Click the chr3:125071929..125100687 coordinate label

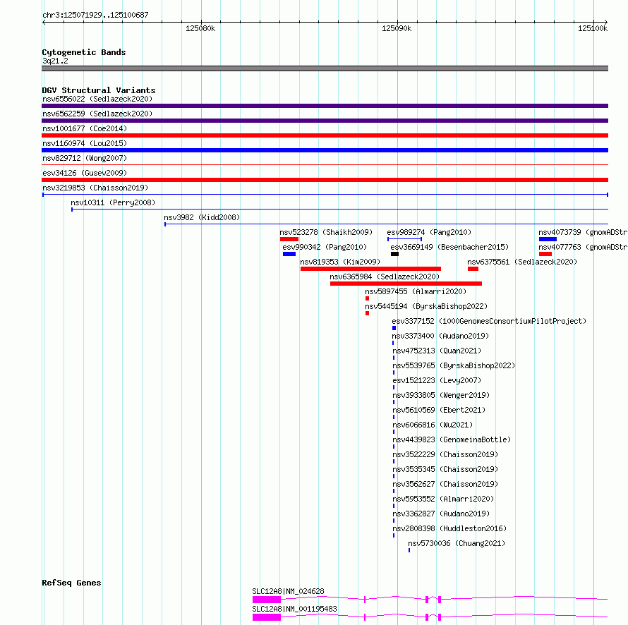point(95,16)
